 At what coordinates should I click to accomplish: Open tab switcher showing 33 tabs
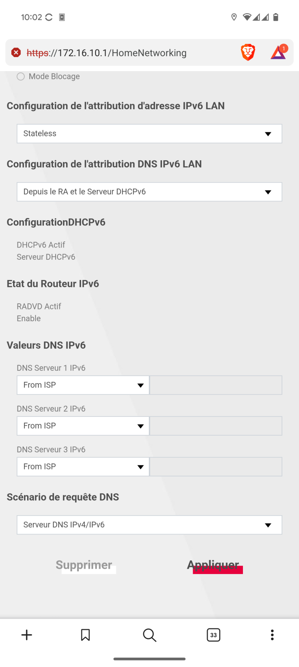pyautogui.click(x=213, y=635)
